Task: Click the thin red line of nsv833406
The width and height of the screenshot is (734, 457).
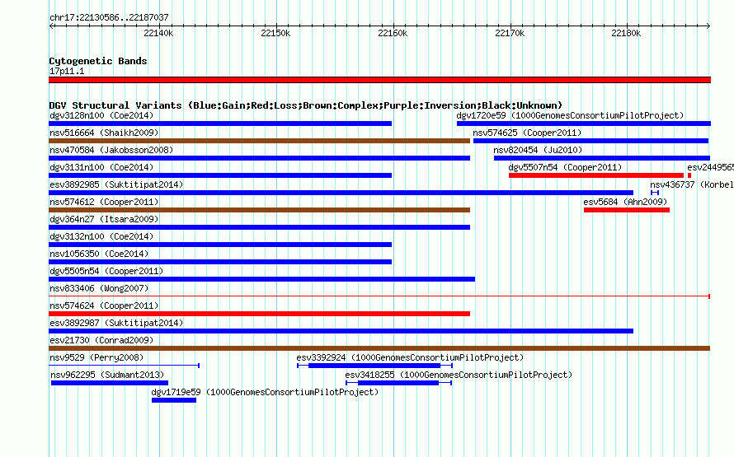Action: pyautogui.click(x=379, y=296)
